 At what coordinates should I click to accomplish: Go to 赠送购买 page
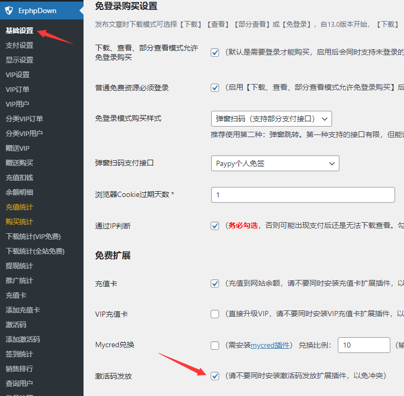click(x=19, y=163)
